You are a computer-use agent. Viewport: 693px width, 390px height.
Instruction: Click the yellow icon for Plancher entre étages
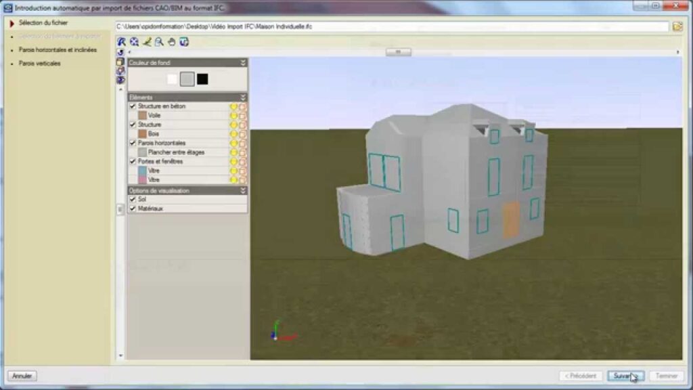[234, 152]
